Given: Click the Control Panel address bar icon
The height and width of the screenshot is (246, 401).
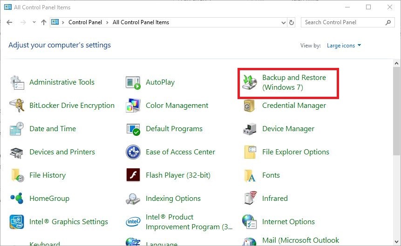Looking at the screenshot, I should [x=55, y=22].
